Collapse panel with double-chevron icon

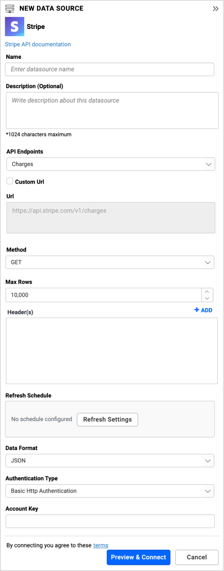point(215,9)
